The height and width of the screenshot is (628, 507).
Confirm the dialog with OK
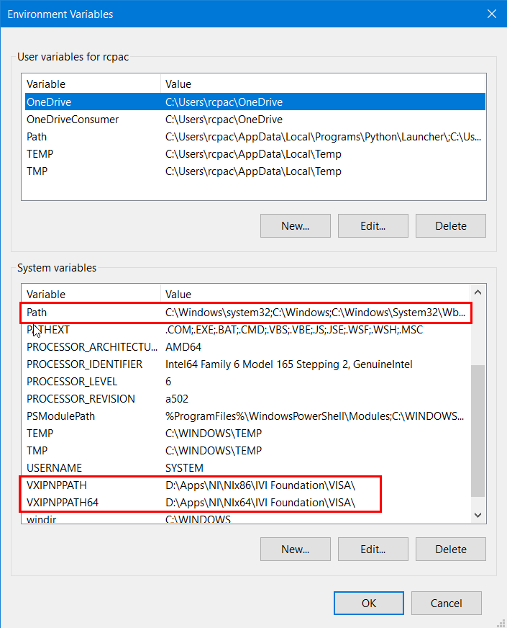[x=369, y=604]
